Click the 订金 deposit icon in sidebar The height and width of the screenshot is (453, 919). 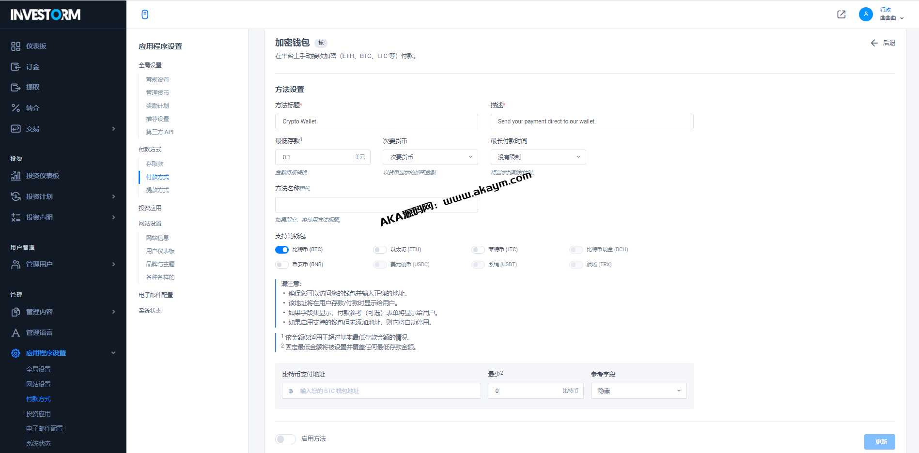coord(16,67)
